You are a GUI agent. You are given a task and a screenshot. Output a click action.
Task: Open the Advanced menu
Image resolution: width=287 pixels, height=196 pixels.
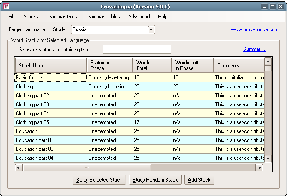(139, 17)
